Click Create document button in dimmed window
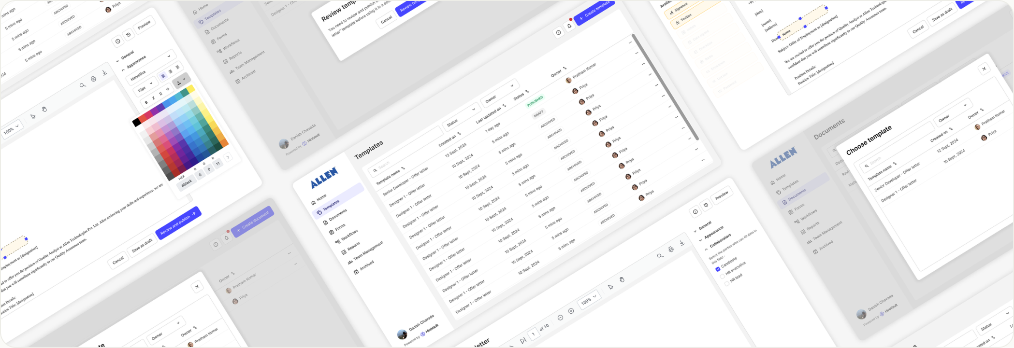This screenshot has height=348, width=1014. [253, 221]
